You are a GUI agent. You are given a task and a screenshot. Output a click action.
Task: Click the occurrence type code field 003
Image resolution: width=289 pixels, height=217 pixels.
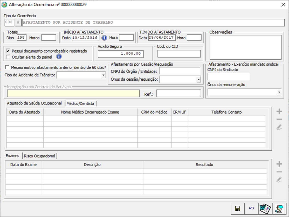(9, 23)
